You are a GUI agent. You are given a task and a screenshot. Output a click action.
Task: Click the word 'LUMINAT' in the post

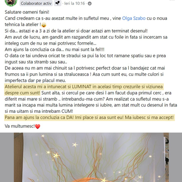tap(81, 87)
